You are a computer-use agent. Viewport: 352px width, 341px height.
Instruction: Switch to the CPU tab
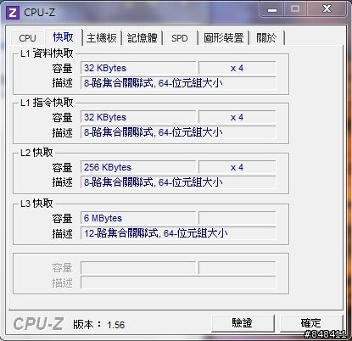pos(27,38)
